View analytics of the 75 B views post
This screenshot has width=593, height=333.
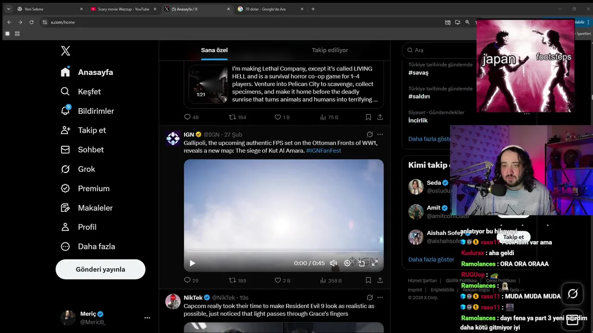329,117
